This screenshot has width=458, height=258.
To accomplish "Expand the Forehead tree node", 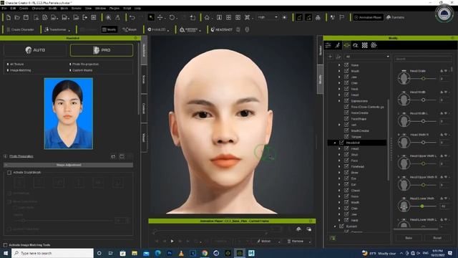I will pyautogui.click(x=339, y=166).
